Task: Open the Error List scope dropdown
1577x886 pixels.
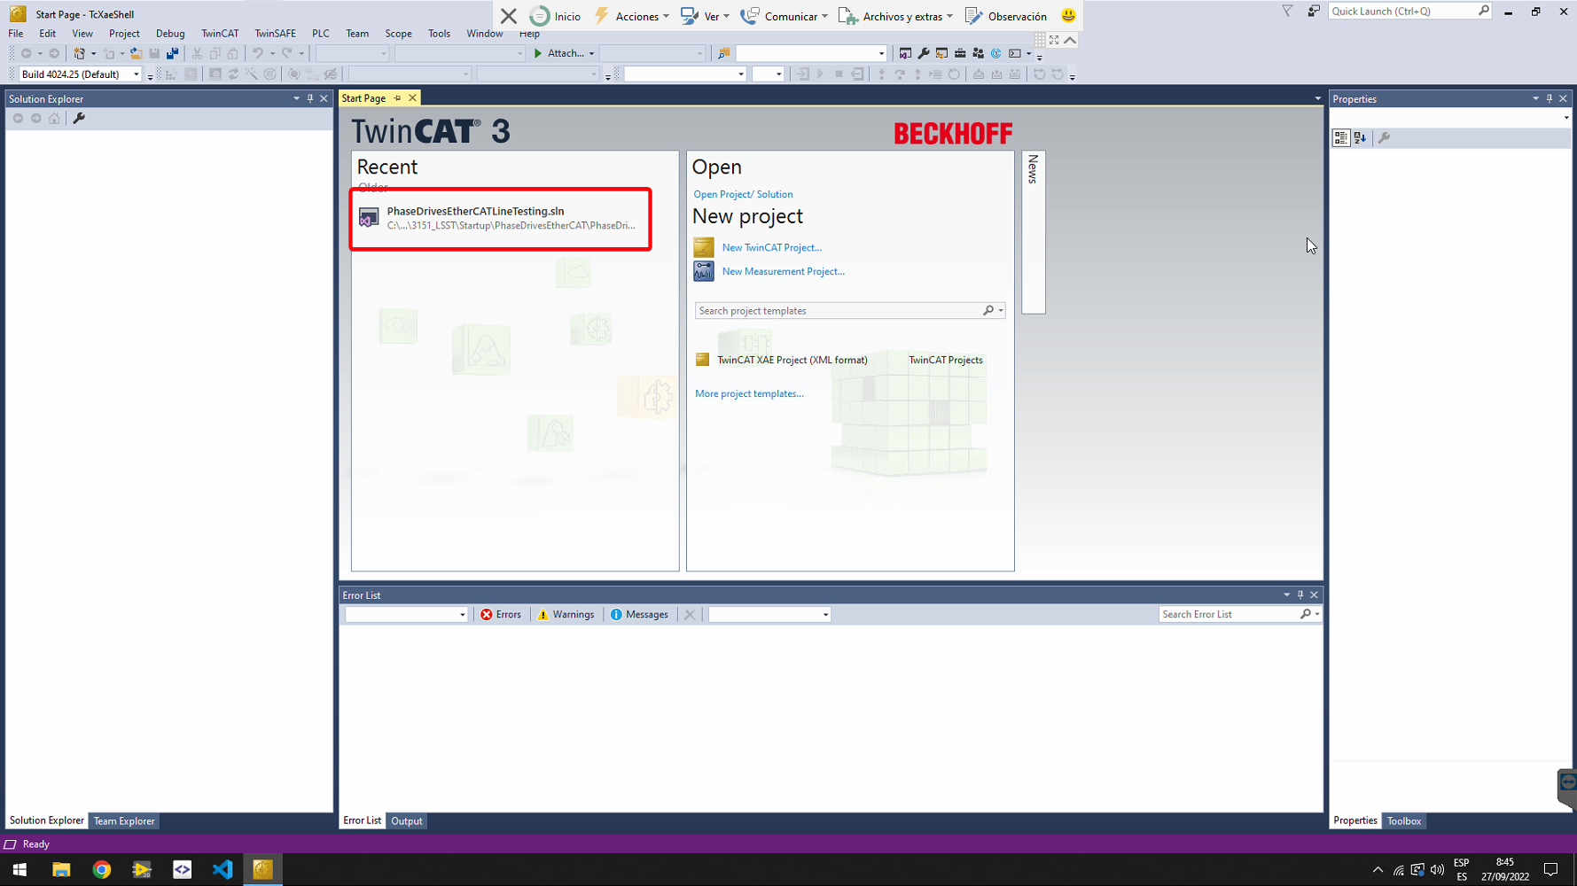Action: [406, 614]
